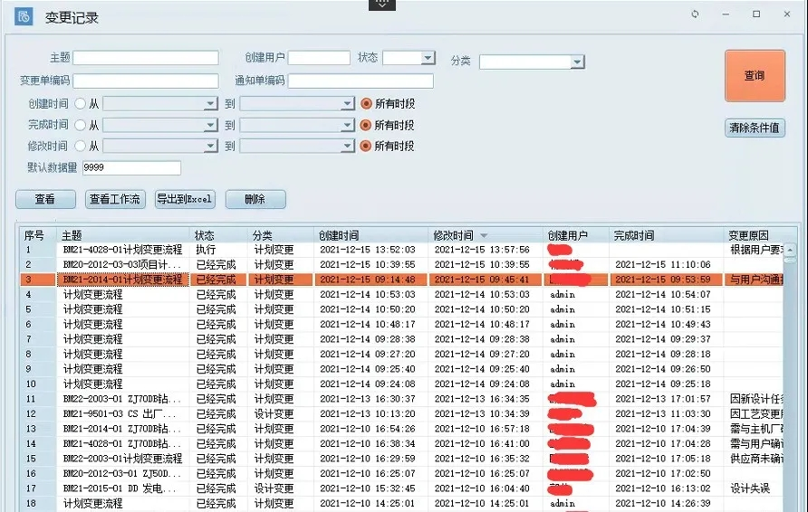Click the 清除条件值 button
This screenshot has height=512, width=808.
click(754, 128)
